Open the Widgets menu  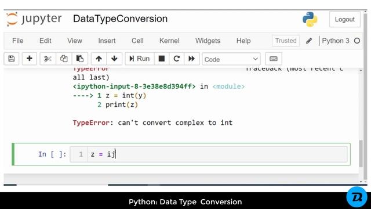coord(208,41)
